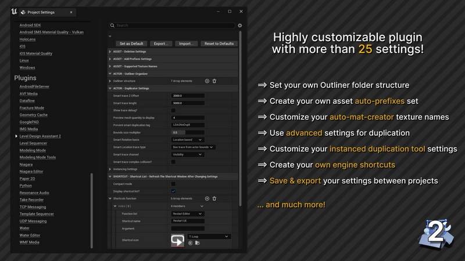
Task: Uncheck Display shortcut list checkbox
Action: click(x=173, y=191)
